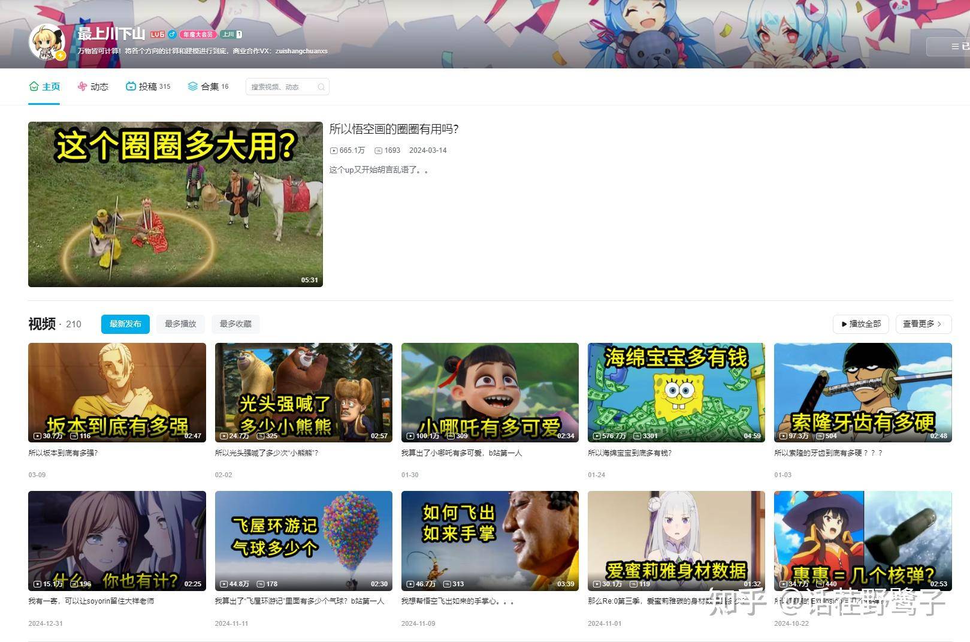Click the 播放全部 button
The height and width of the screenshot is (642, 970).
coord(861,324)
